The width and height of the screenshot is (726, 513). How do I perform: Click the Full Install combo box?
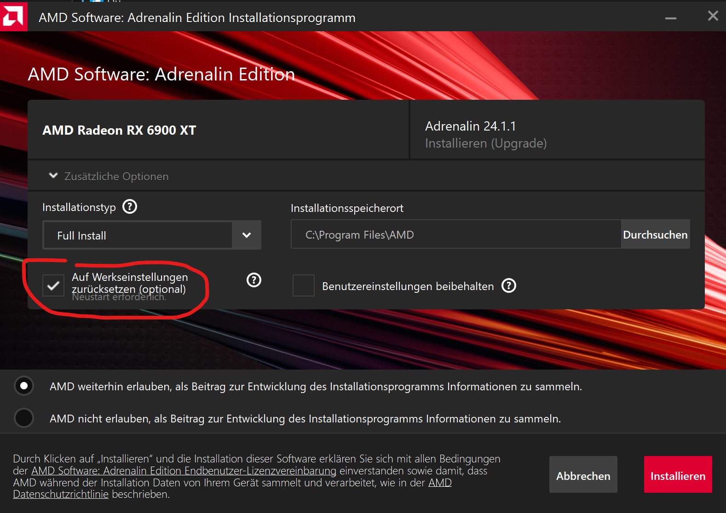coord(152,235)
